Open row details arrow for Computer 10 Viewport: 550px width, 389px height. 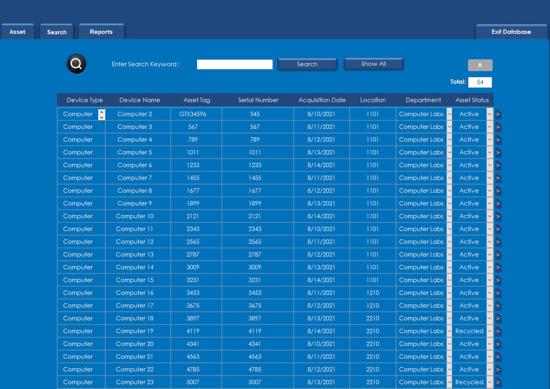(x=498, y=216)
